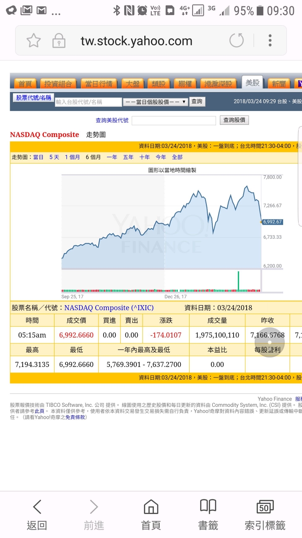Show 當日 chart range
Image resolution: width=302 pixels, height=538 pixels.
[x=38, y=157]
